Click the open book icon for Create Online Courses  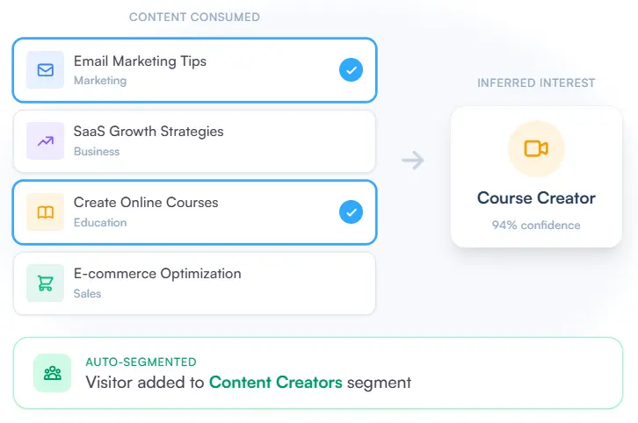tap(45, 212)
